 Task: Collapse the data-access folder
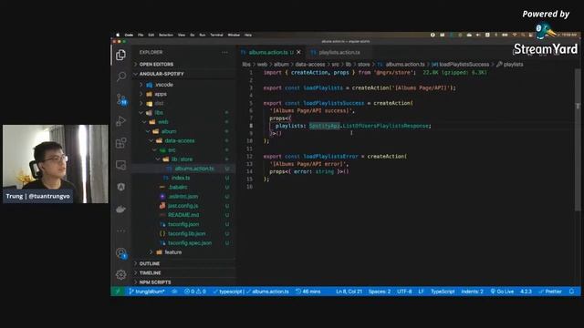point(180,140)
